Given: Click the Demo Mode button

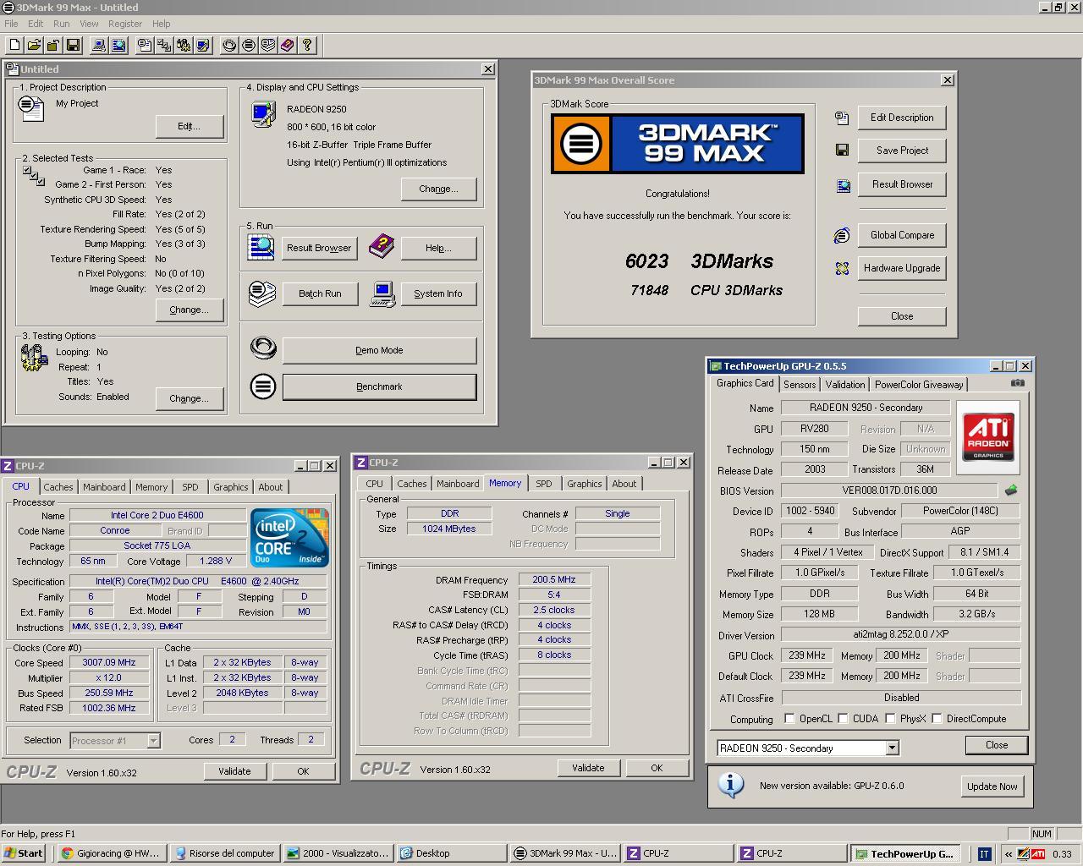Looking at the screenshot, I should click(379, 350).
